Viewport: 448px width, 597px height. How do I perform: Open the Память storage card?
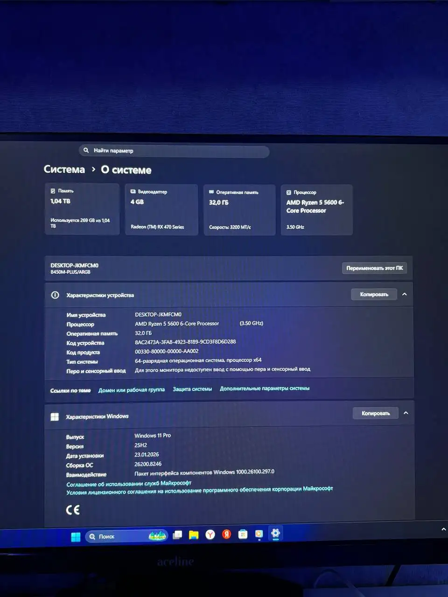point(82,209)
